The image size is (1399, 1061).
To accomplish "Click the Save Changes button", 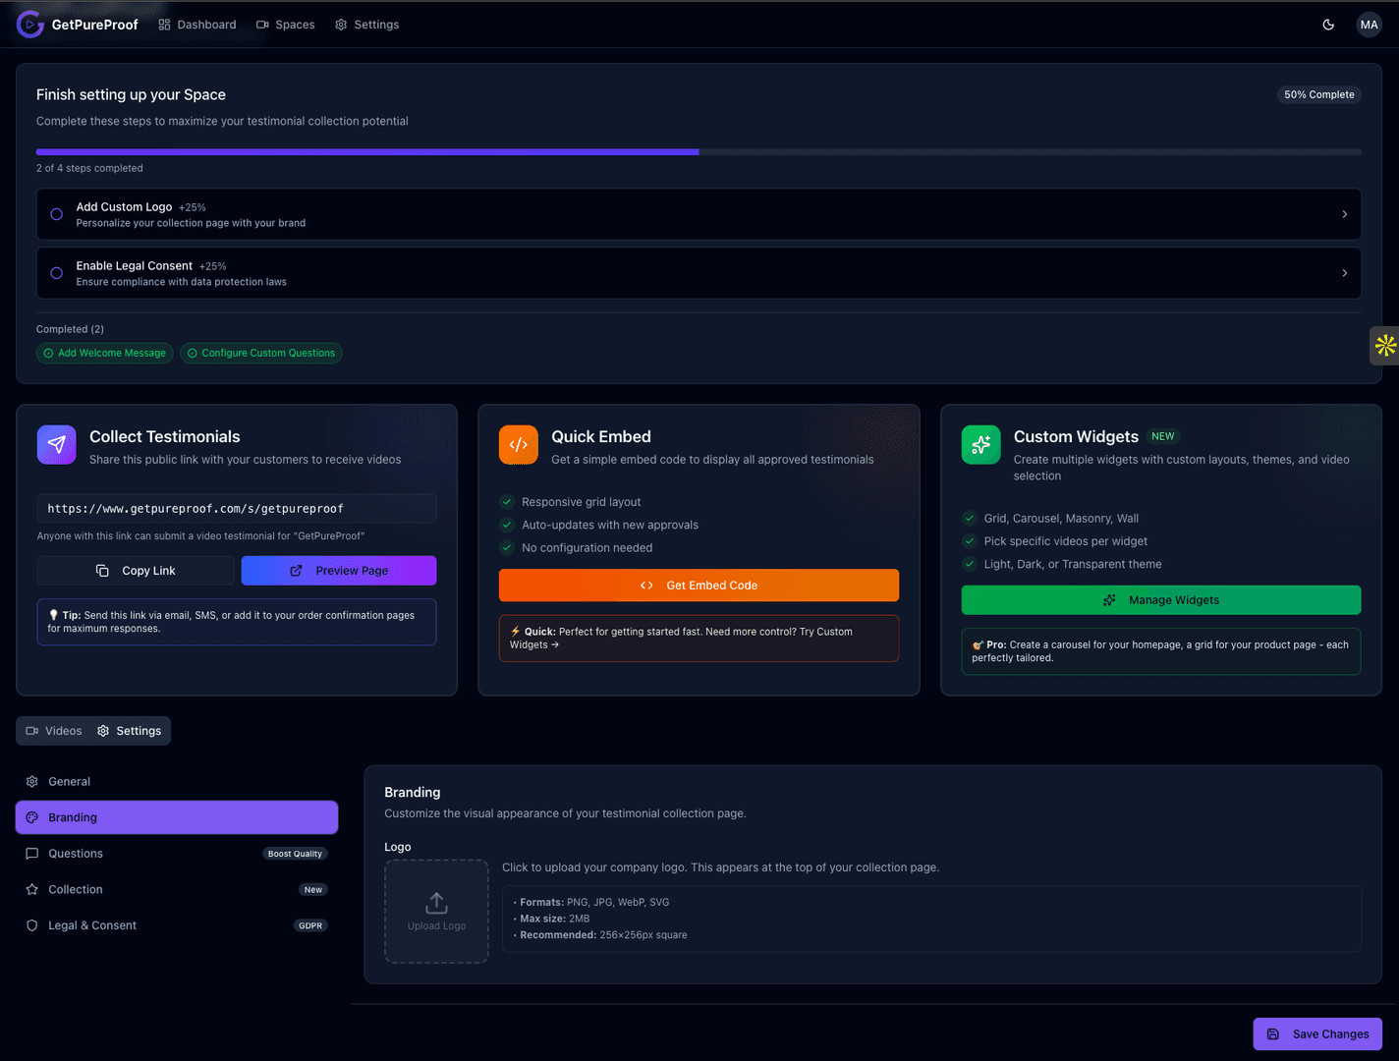I will click(x=1317, y=1034).
